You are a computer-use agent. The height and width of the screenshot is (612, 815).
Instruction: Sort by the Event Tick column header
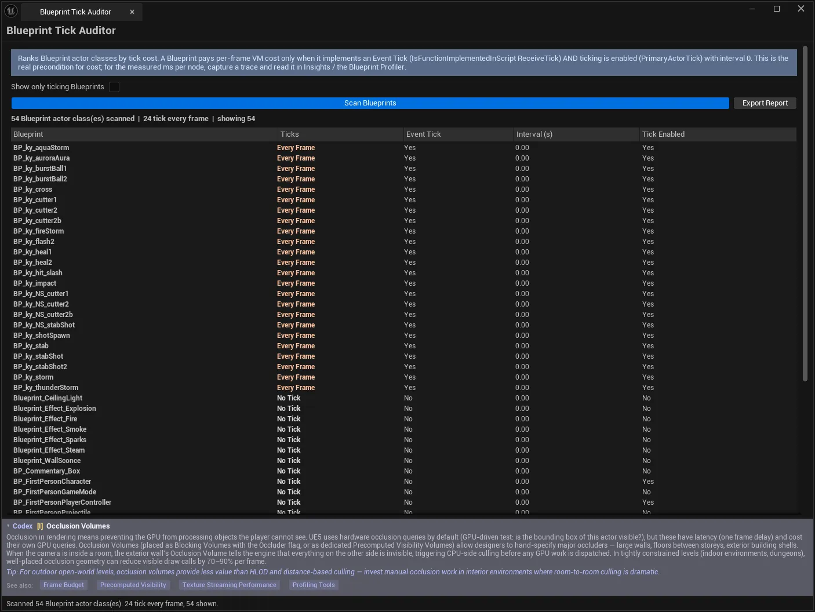tap(459, 134)
